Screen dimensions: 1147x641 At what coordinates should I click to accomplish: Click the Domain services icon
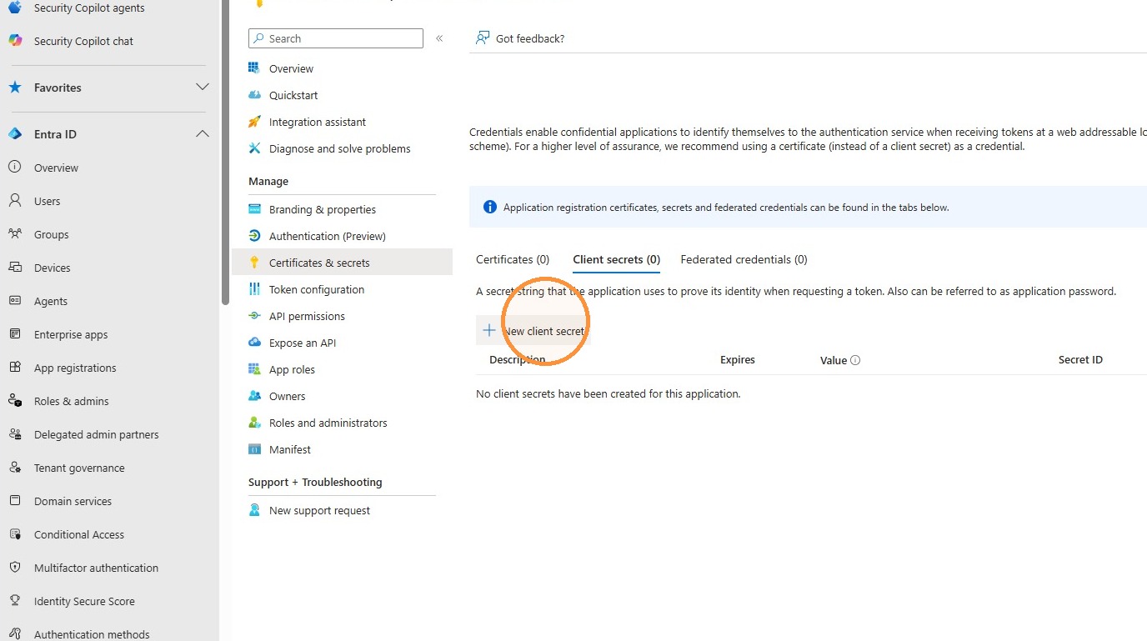pos(15,501)
